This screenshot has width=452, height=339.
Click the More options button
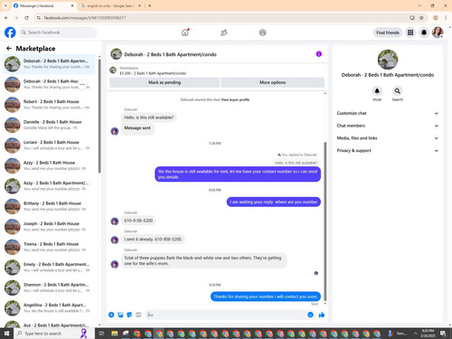click(x=273, y=82)
